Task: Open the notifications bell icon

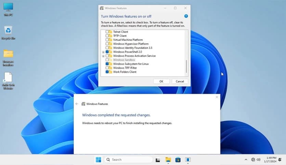Action: click(x=280, y=160)
